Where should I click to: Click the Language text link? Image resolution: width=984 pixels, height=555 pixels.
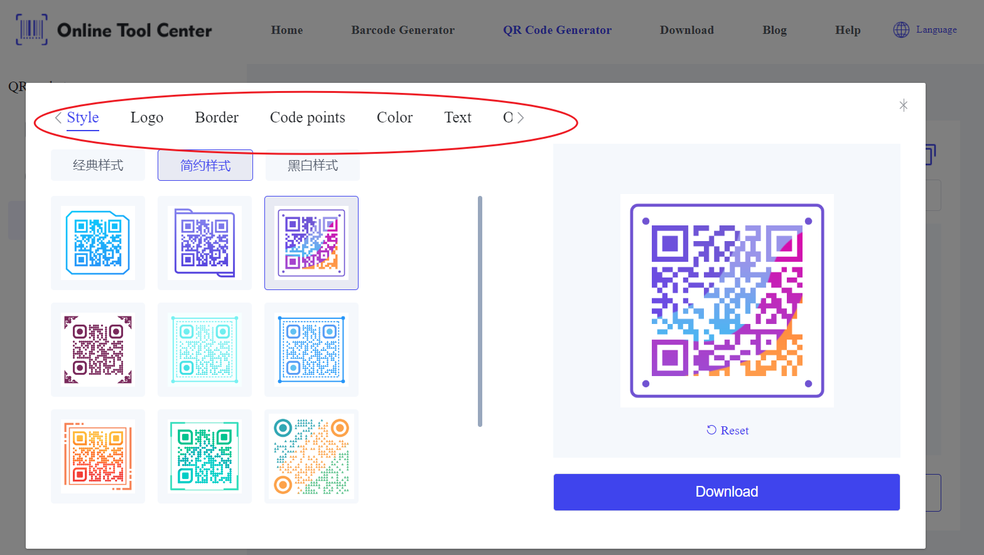(936, 30)
